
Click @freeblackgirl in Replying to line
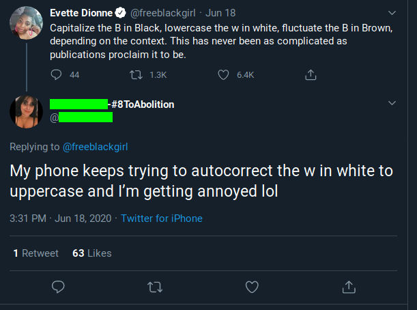pos(95,146)
